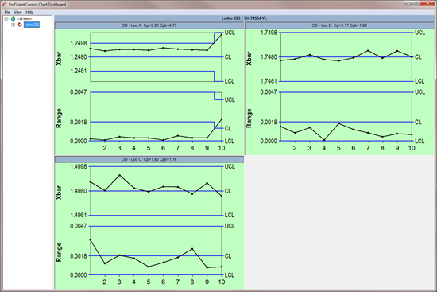The height and width of the screenshot is (292, 437).
Task: Click the ProFicient app icon in title bar
Action: pyautogui.click(x=4, y=5)
